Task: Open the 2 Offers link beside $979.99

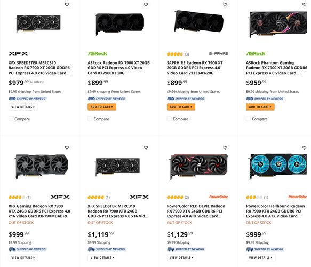Action: tap(37, 82)
